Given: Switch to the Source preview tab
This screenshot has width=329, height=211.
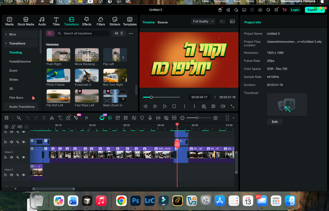Looking at the screenshot, I should [x=162, y=22].
